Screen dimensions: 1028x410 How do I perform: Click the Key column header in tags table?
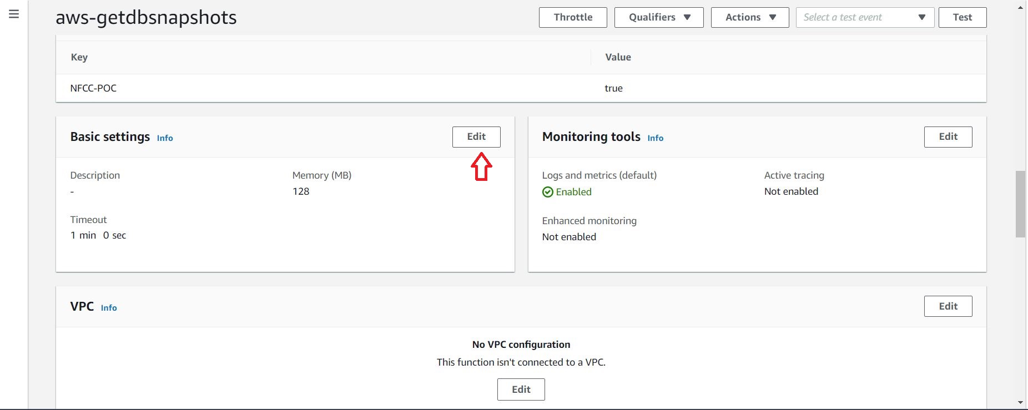coord(79,57)
